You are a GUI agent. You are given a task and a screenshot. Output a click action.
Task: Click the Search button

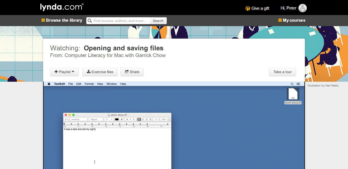[x=158, y=21]
